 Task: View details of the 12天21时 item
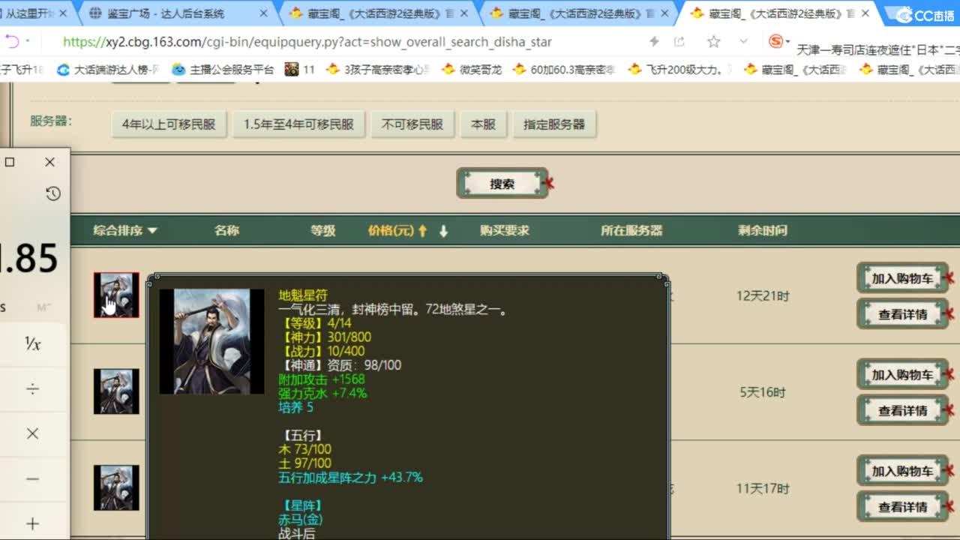pos(902,314)
